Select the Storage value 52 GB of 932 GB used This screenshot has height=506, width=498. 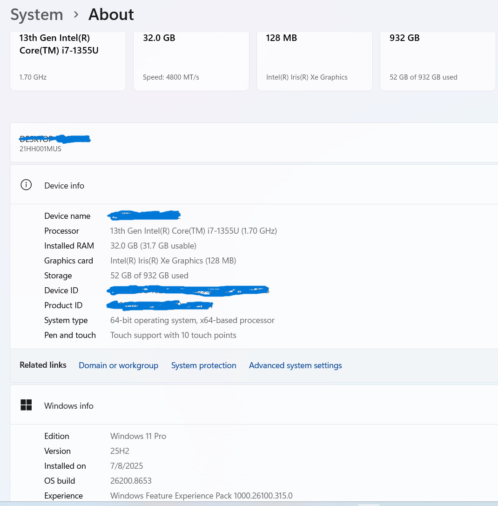click(x=149, y=276)
